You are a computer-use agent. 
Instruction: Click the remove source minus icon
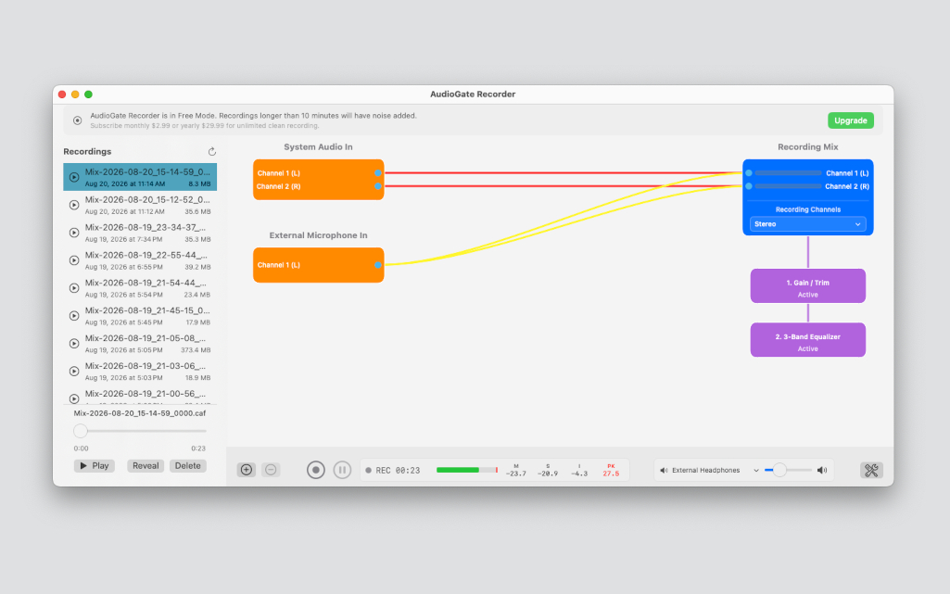[x=271, y=470]
